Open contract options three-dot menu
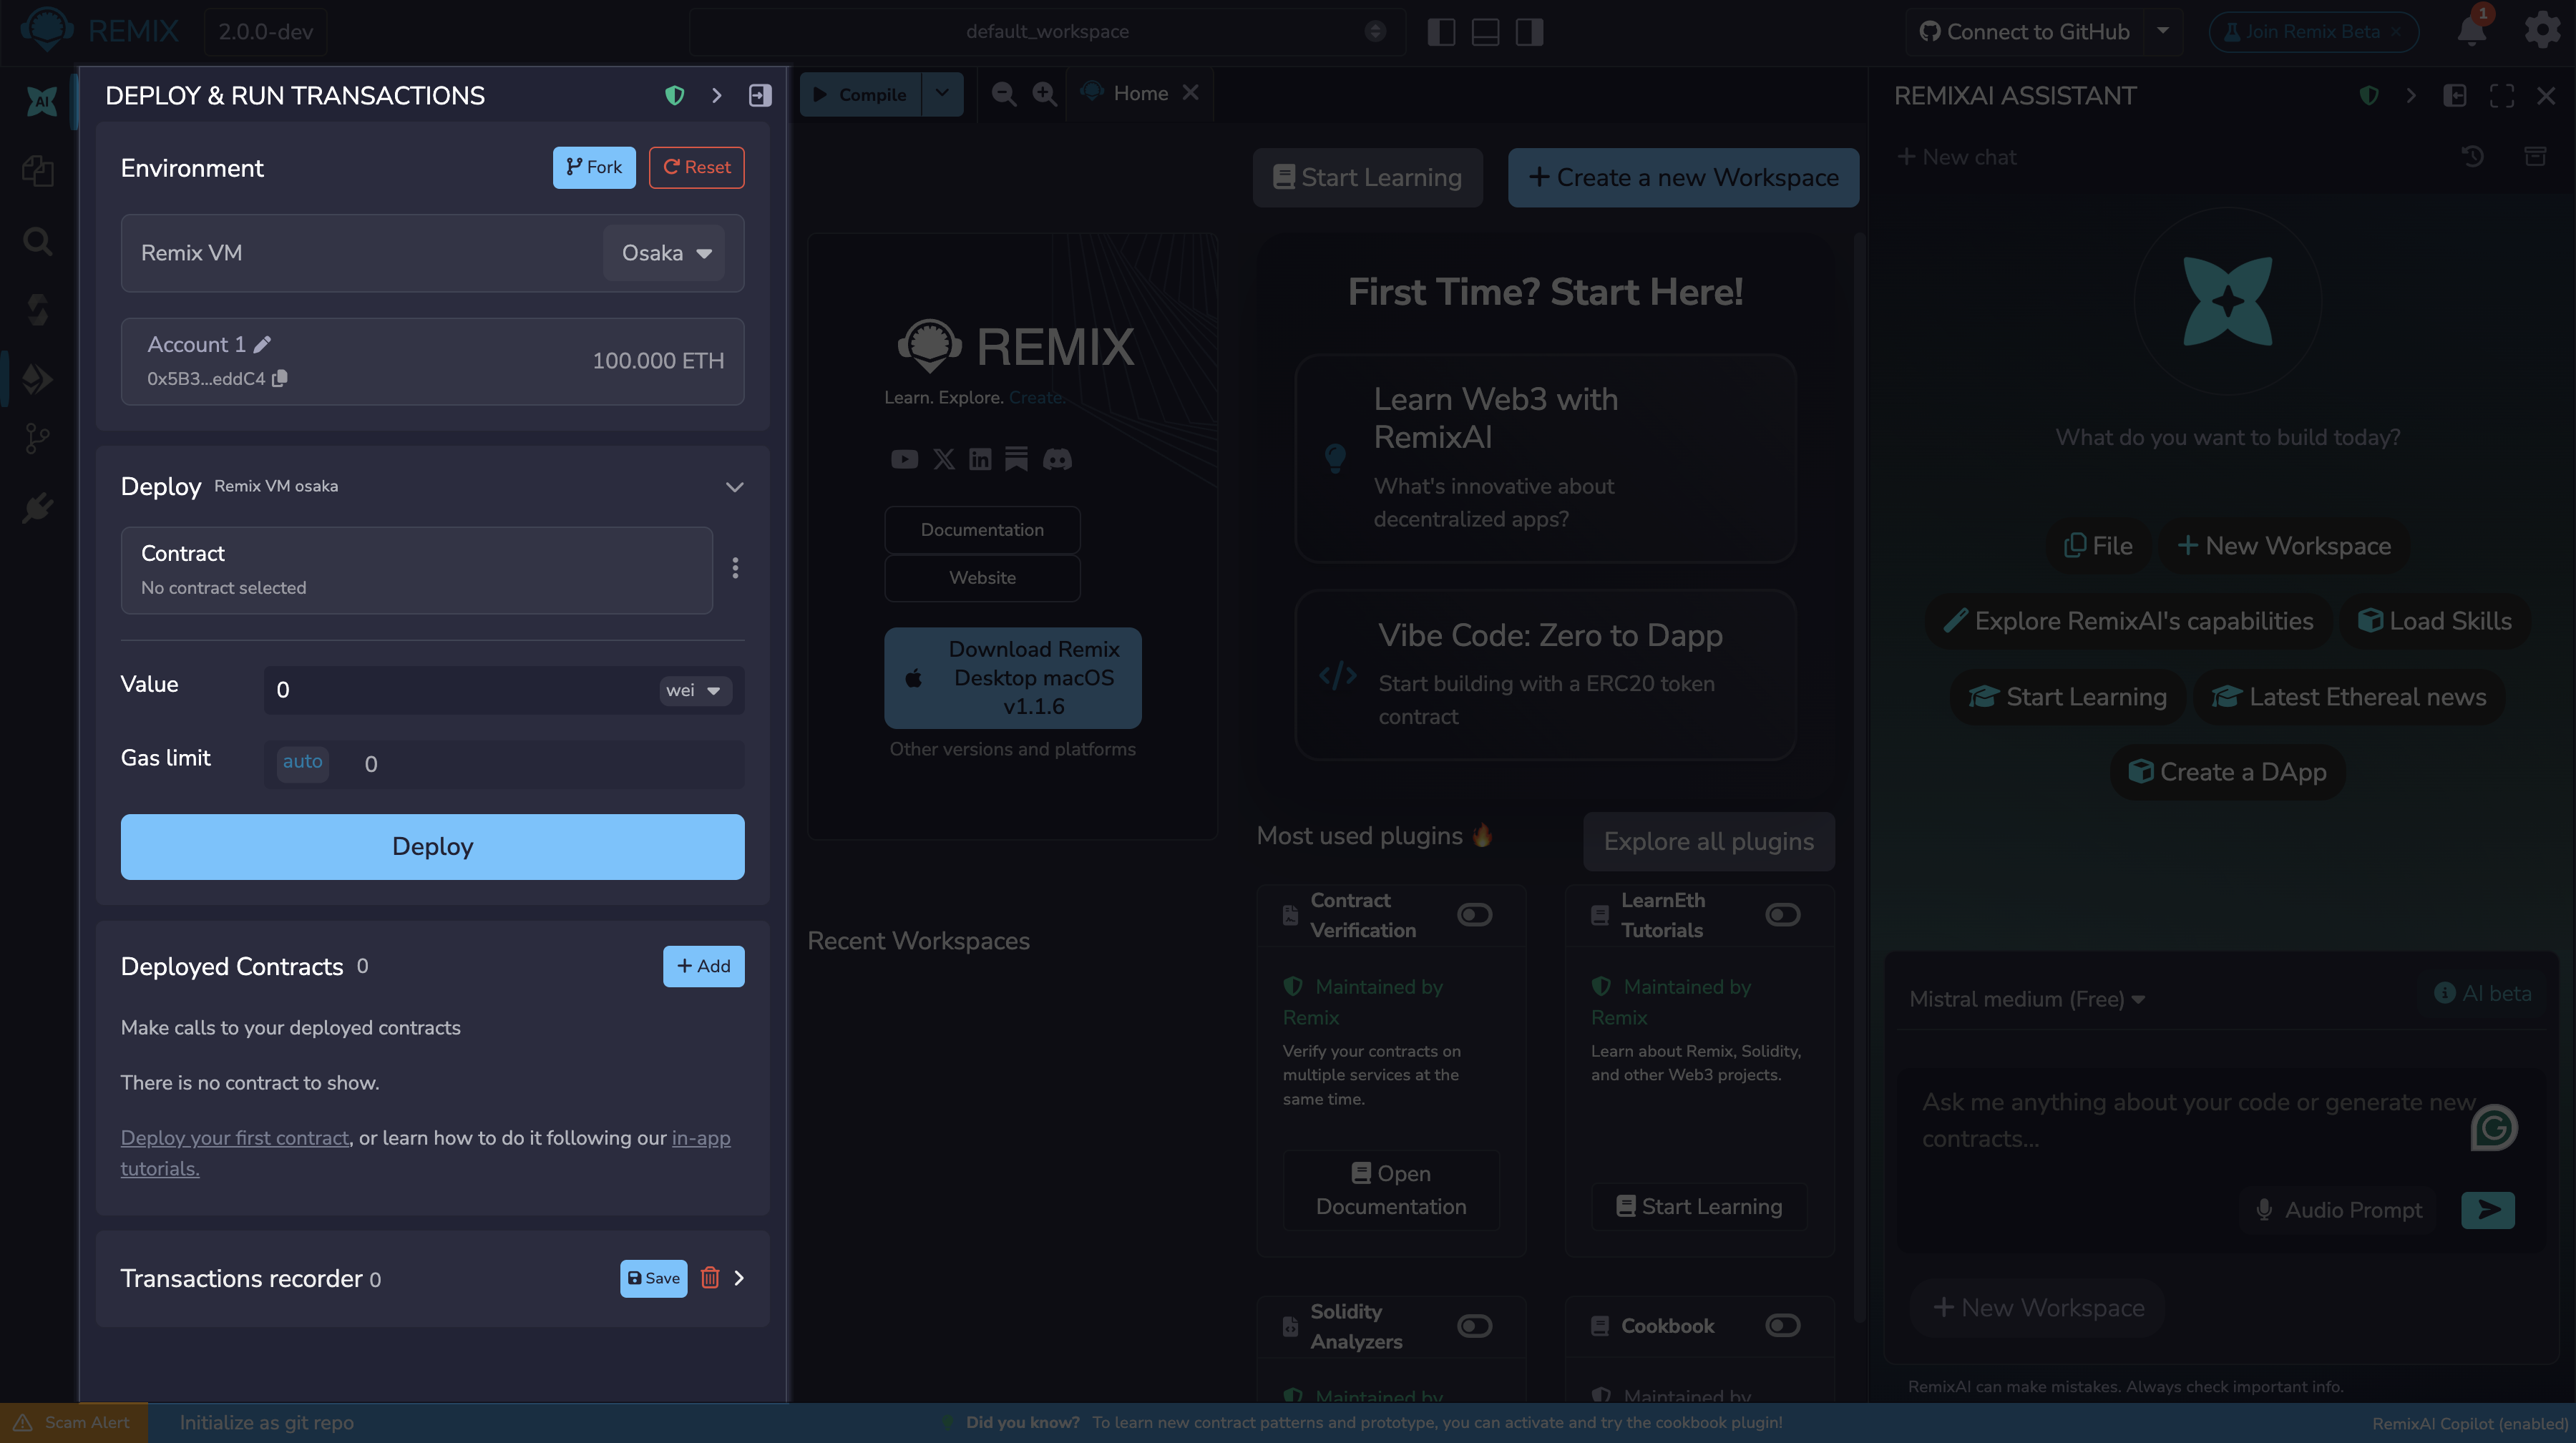2576x1443 pixels. (x=735, y=568)
